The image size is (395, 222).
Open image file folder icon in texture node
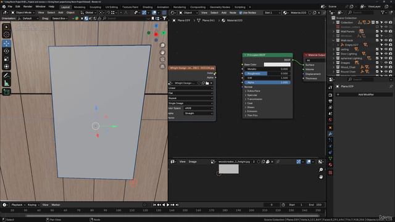pos(207,83)
